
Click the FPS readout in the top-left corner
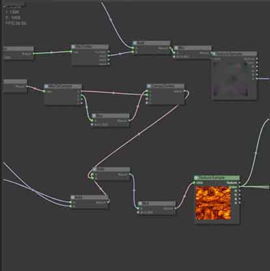[x=16, y=24]
